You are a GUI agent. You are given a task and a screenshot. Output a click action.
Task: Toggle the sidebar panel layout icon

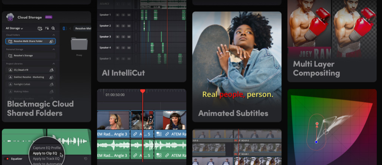click(x=64, y=28)
